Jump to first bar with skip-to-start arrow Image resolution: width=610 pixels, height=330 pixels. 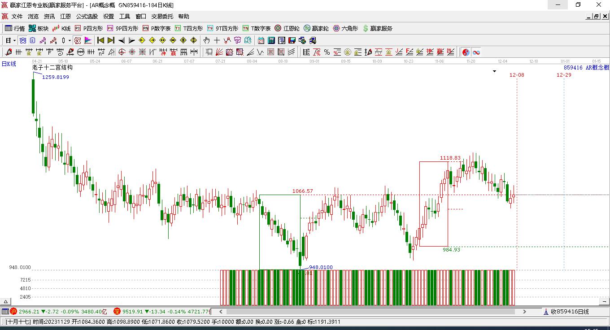tap(100, 40)
